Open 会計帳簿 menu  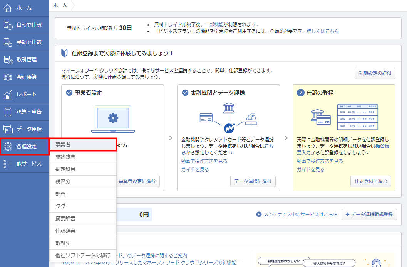click(24, 77)
